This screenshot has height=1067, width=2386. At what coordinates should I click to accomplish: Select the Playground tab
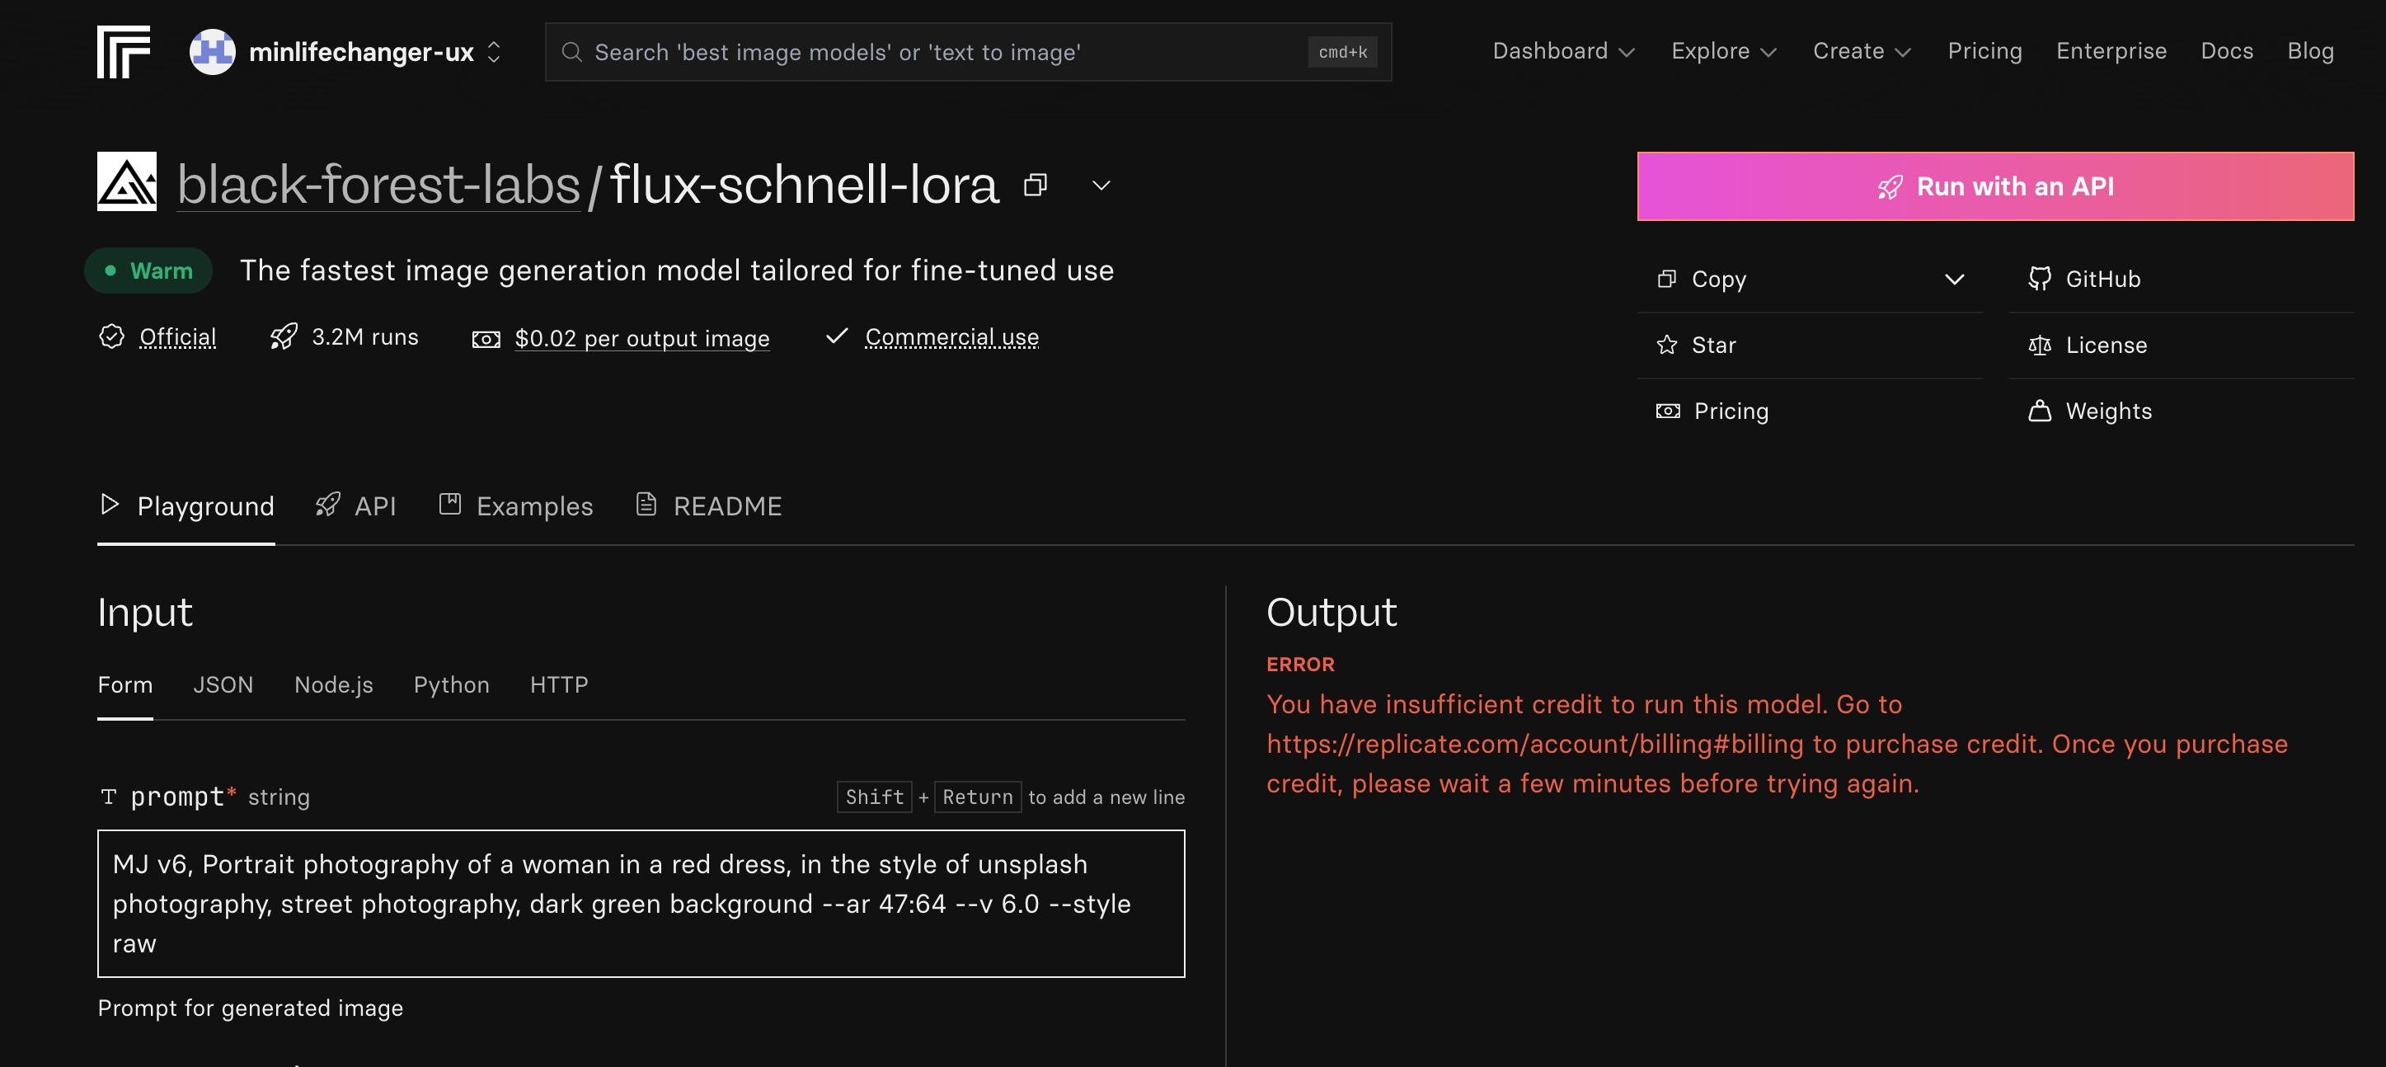point(186,505)
